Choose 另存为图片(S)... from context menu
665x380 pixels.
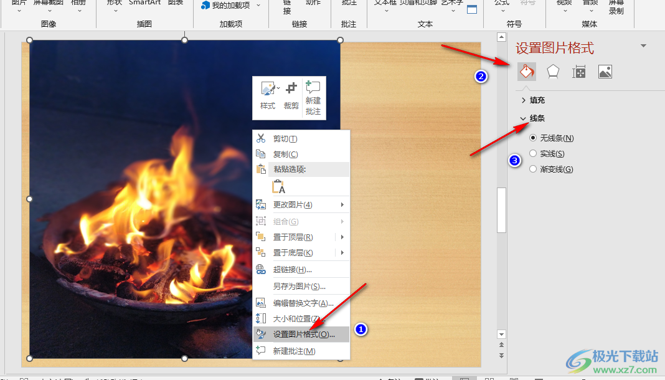click(x=301, y=287)
